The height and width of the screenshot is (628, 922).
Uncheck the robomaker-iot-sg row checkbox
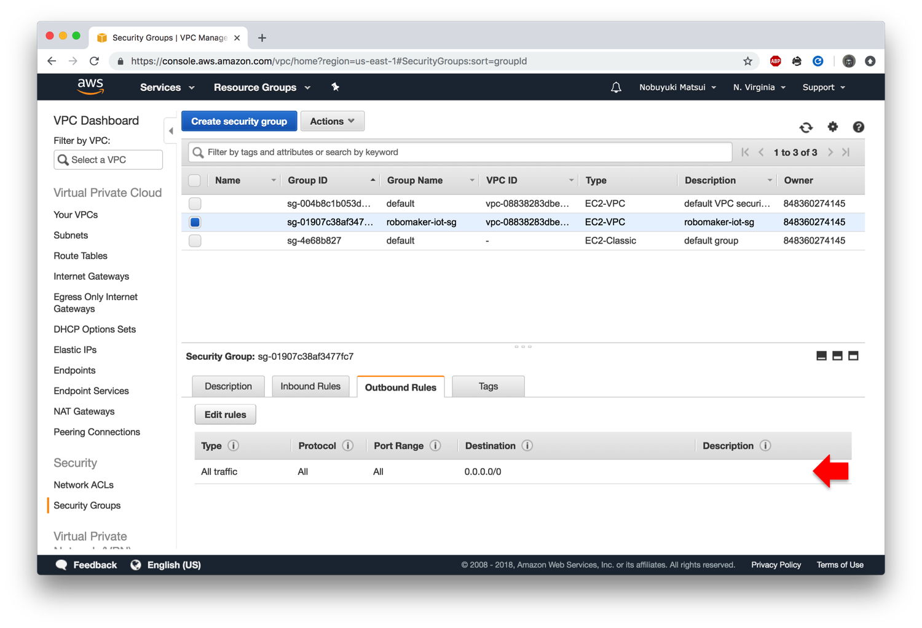[194, 222]
